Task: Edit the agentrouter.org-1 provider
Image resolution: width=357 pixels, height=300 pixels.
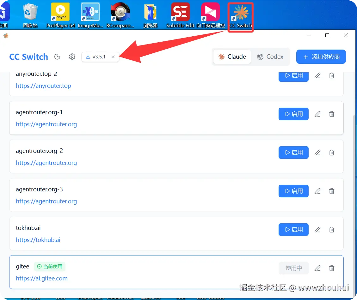Action: [317, 114]
